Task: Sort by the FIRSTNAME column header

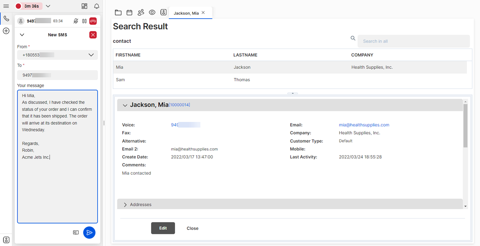Action: (128, 55)
